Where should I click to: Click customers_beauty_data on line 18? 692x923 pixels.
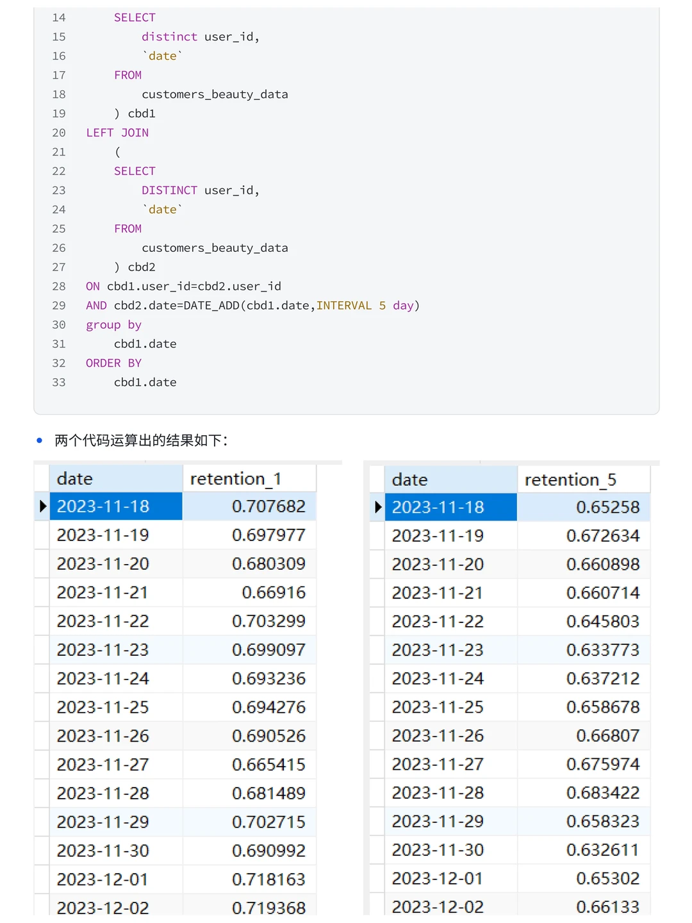point(215,94)
